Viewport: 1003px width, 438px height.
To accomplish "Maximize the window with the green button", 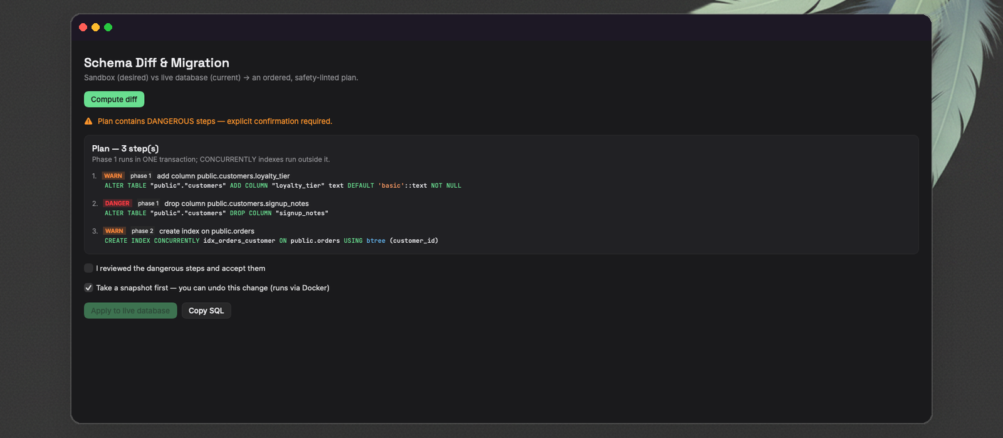I will coord(108,28).
